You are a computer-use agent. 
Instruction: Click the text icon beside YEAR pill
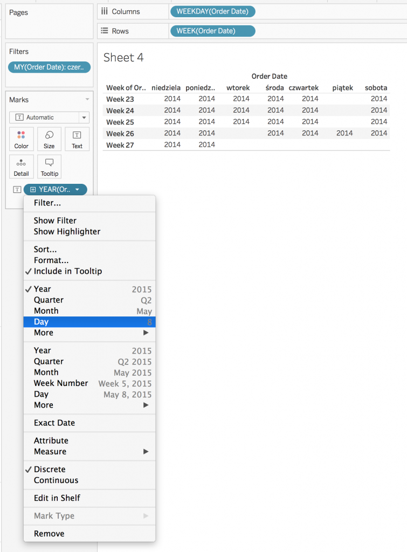pyautogui.click(x=17, y=189)
